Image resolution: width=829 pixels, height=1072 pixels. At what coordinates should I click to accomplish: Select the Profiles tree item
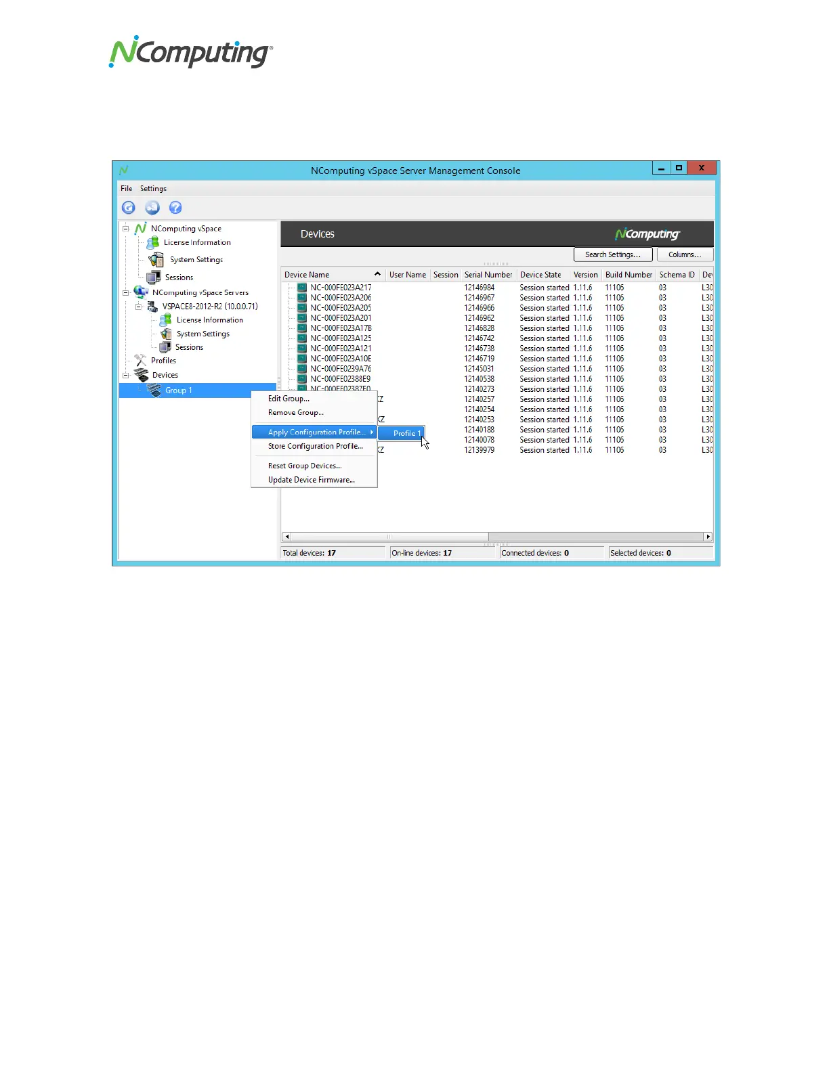[x=163, y=360]
